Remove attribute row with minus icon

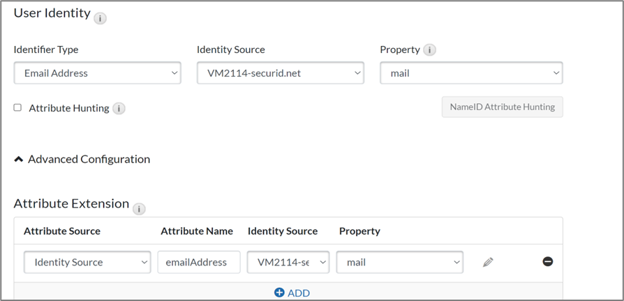[548, 261]
